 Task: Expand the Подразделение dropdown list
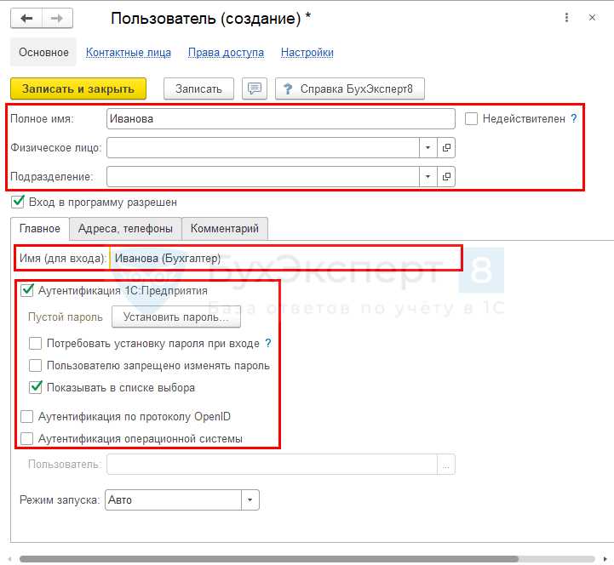(428, 176)
